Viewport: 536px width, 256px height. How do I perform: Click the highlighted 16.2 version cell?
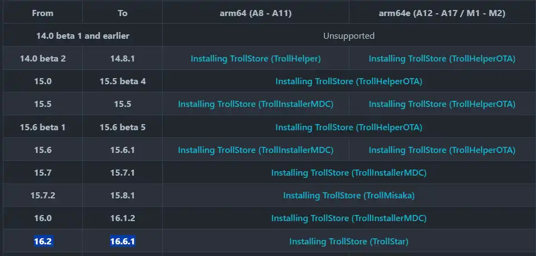pos(43,242)
